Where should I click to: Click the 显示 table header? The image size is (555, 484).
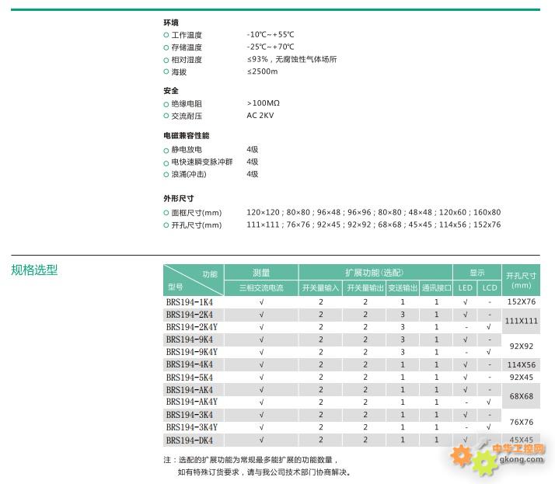tap(476, 273)
